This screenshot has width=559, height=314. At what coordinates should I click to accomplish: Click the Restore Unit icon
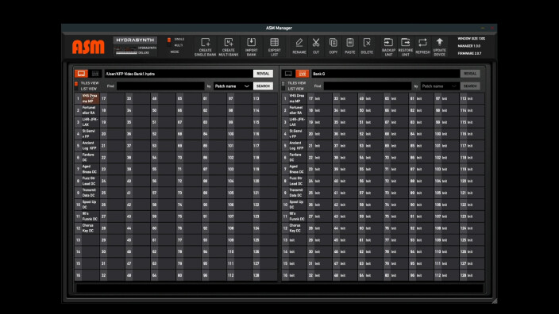point(405,47)
